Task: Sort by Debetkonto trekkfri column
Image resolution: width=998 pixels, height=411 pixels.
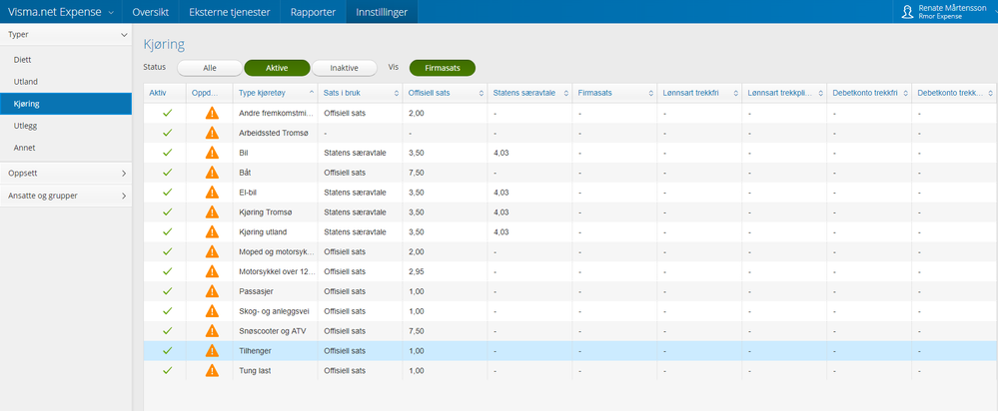Action: point(869,93)
